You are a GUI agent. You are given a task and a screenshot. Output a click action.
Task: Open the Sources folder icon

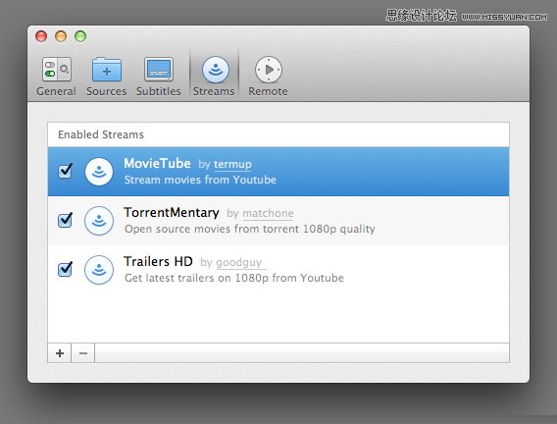(x=107, y=70)
